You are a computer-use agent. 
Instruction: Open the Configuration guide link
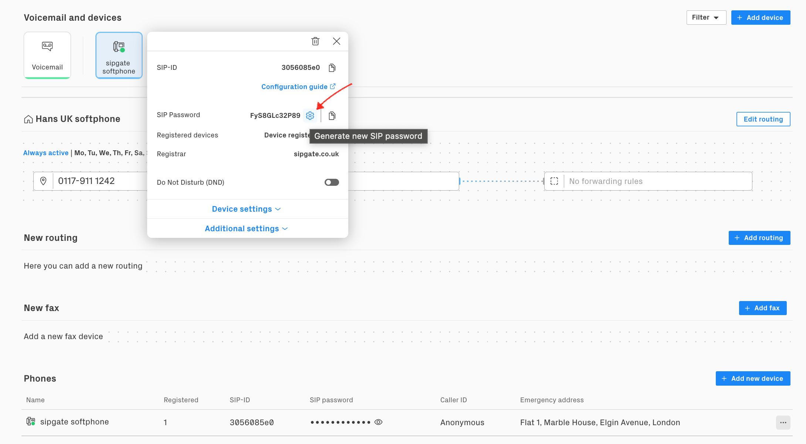(298, 86)
